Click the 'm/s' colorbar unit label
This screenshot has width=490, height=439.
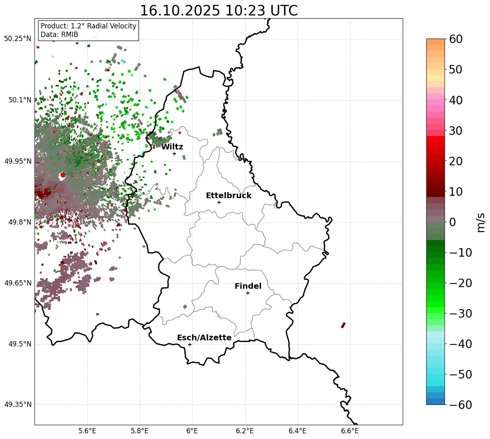pos(481,222)
